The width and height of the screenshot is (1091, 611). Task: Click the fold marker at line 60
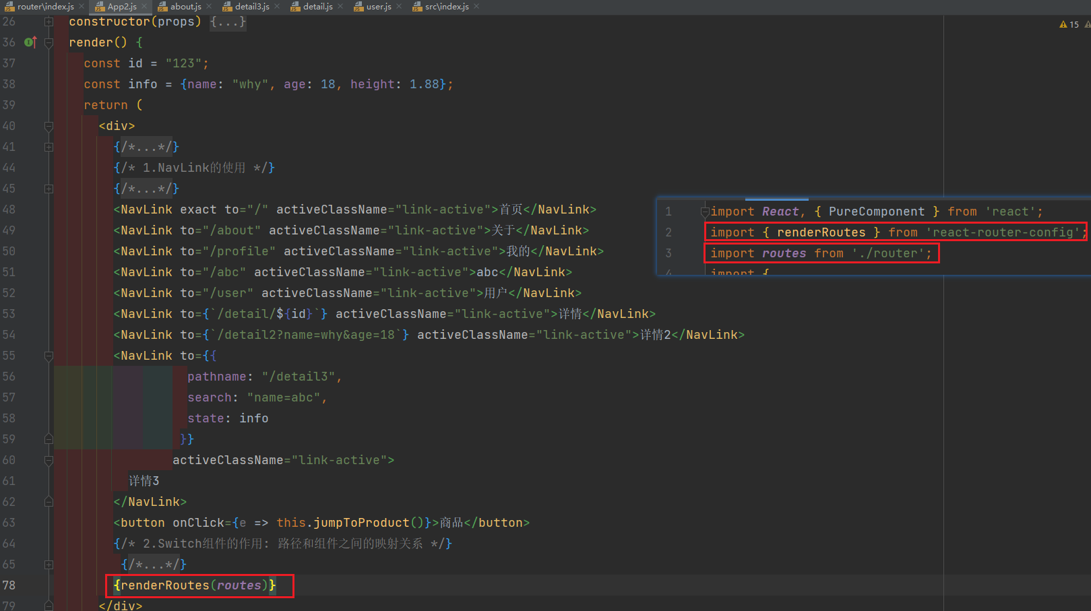tap(49, 460)
